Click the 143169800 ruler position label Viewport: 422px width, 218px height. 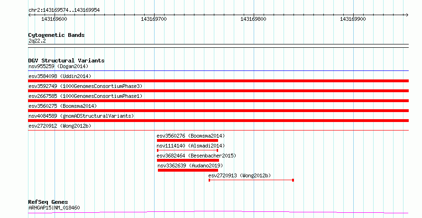point(253,19)
